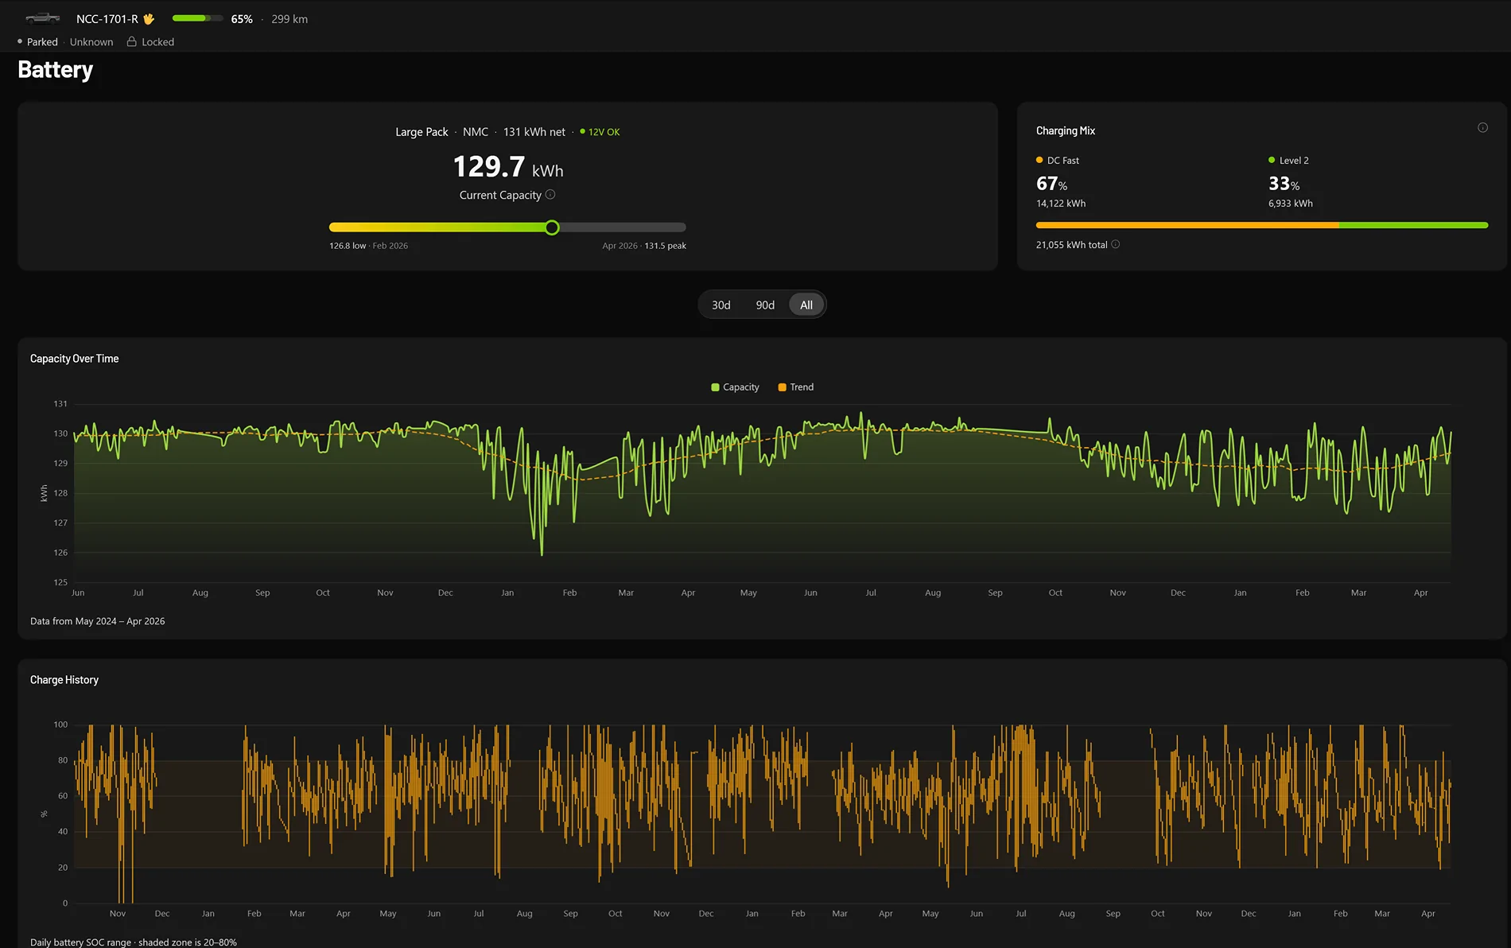Click the Data from May 2024 – Apr 2026 note
1511x948 pixels.
point(98,621)
